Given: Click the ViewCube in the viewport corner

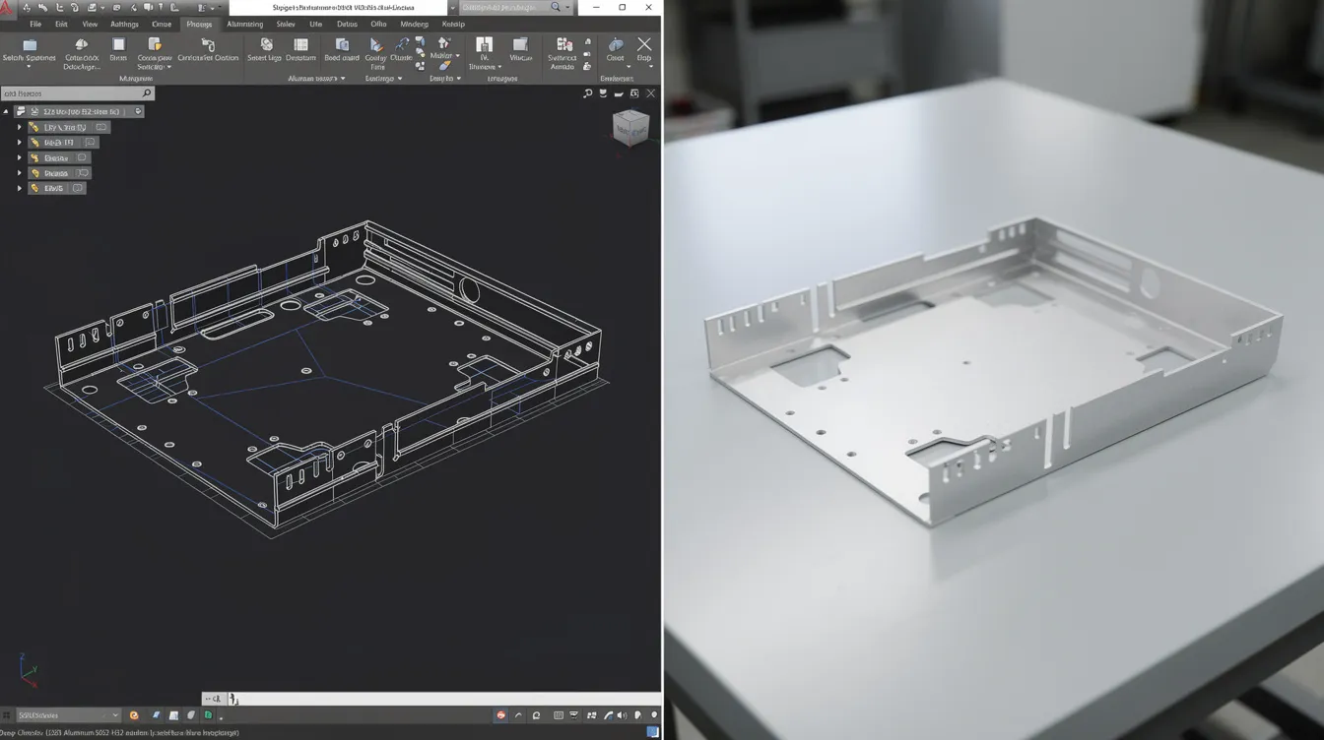Looking at the screenshot, I should pyautogui.click(x=630, y=128).
